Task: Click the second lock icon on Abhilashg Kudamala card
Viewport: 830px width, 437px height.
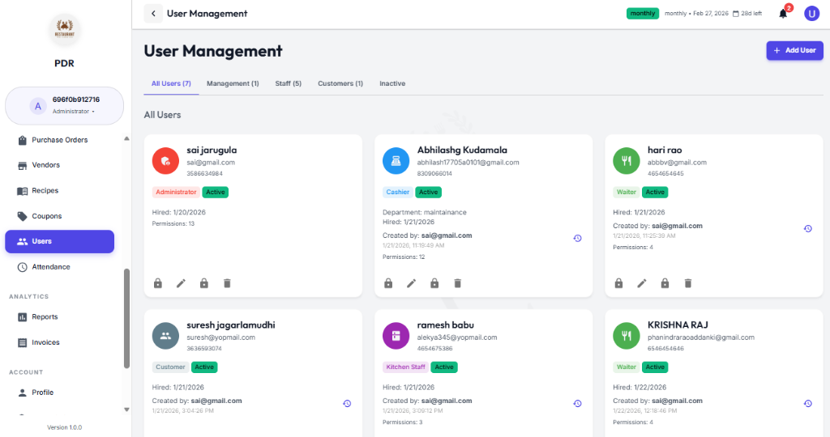Action: click(434, 283)
